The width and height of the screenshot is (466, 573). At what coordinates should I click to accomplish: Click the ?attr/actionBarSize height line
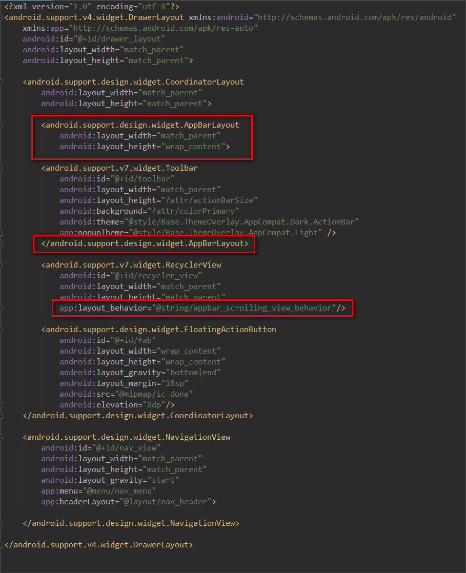158,200
